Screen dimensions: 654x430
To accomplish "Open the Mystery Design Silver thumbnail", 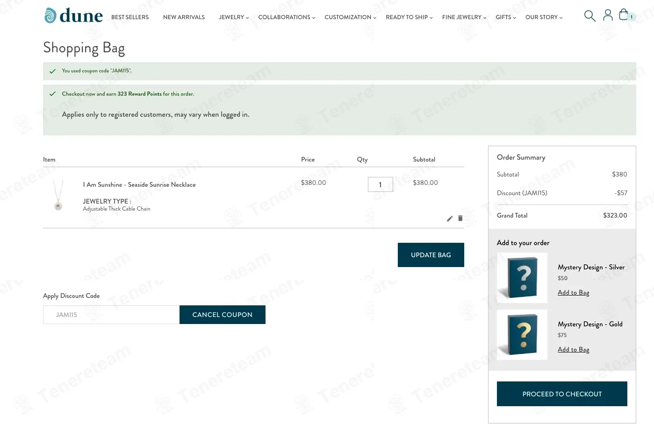I will (x=522, y=278).
